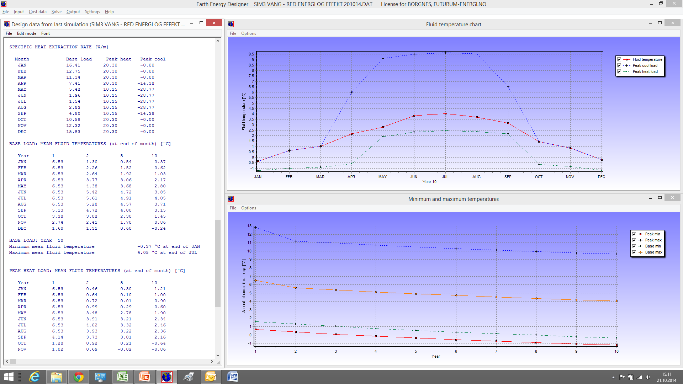Minimize the Fluid temperature chart window

[x=650, y=23]
